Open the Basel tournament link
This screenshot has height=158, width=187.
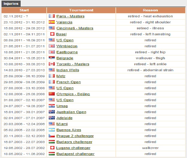coord(61,34)
